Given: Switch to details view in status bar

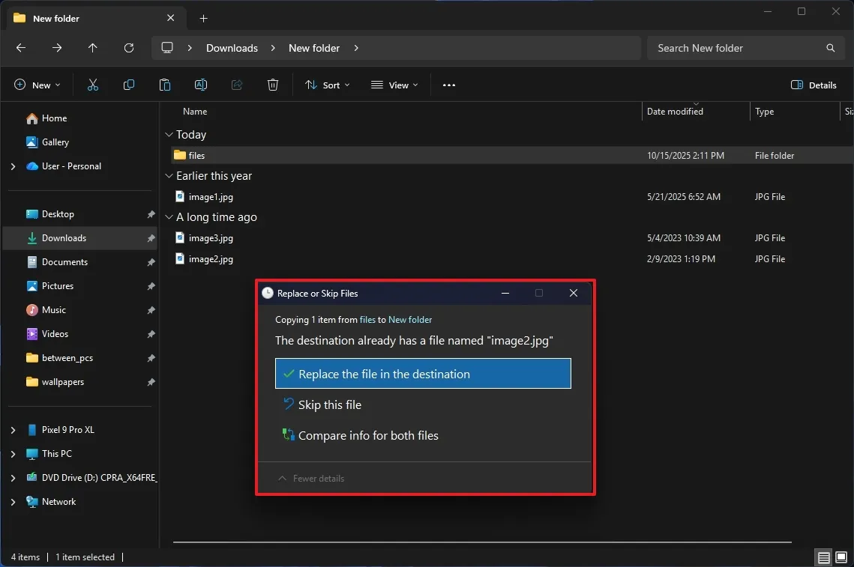Looking at the screenshot, I should (823, 557).
